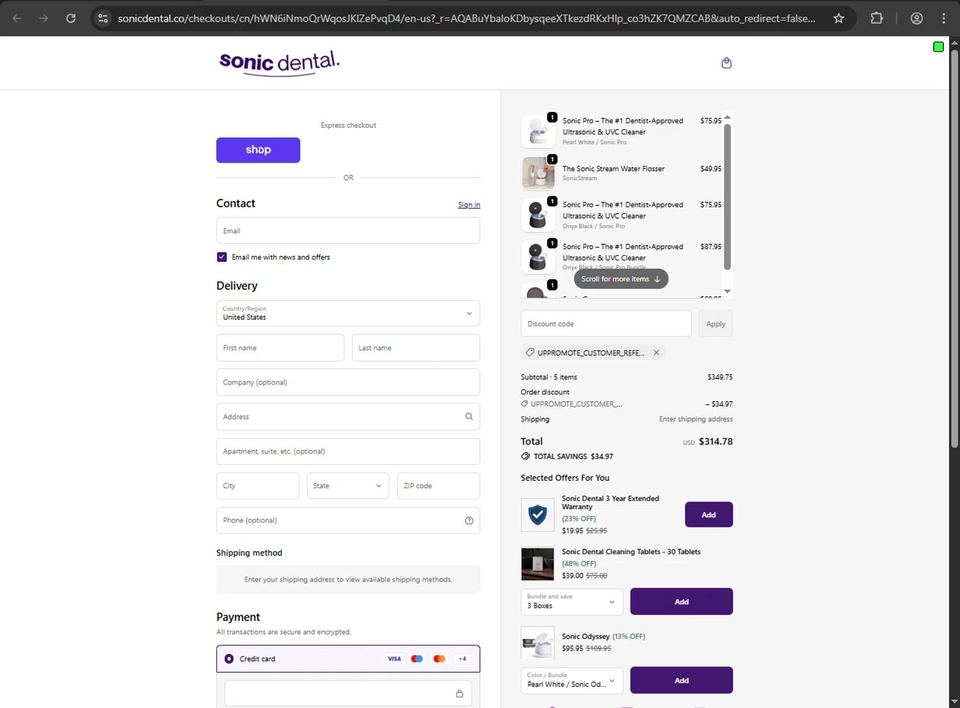Remove the UPPROMOTE_CUSTOMER_REFE discount code tag
This screenshot has width=960, height=708.
pos(656,352)
